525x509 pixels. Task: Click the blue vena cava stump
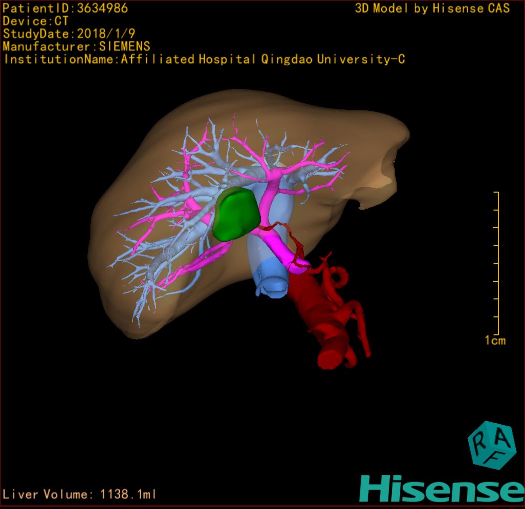pyautogui.click(x=271, y=282)
